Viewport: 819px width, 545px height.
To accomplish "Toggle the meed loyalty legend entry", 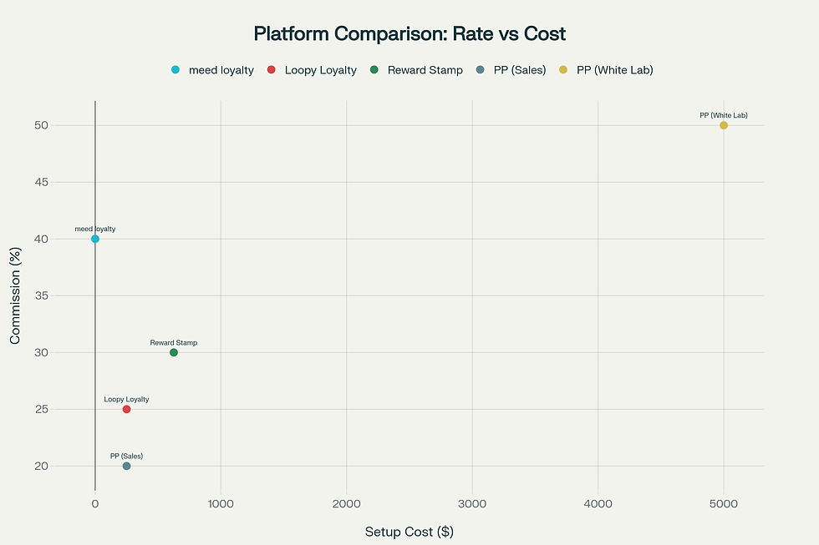I will tap(212, 70).
